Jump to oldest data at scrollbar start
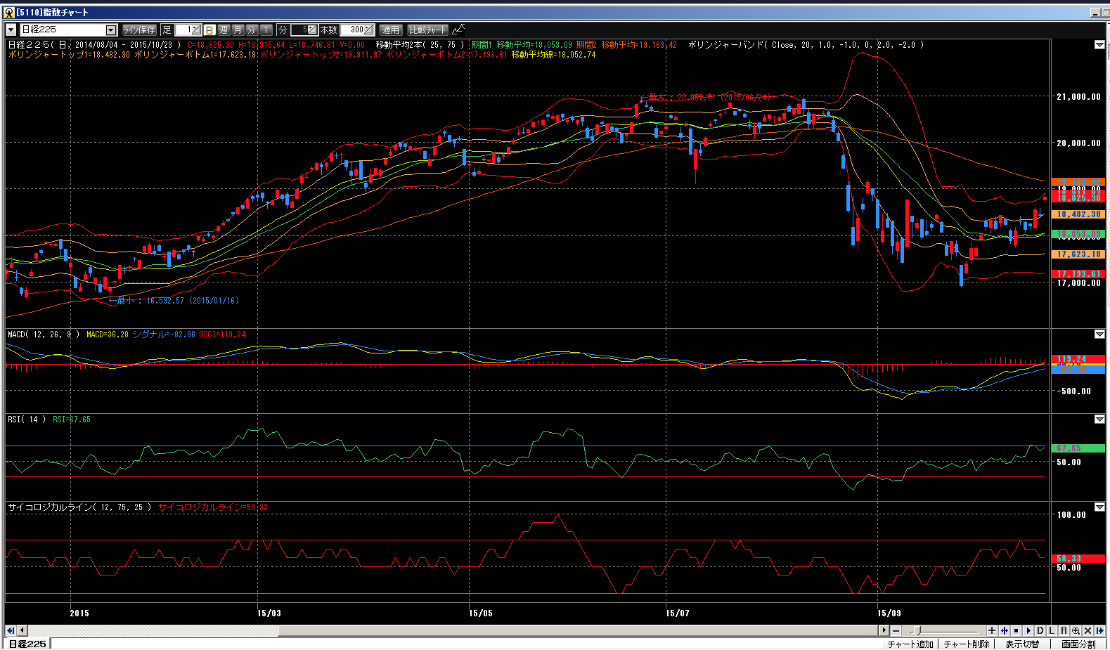This screenshot has width=1110, height=650. (x=11, y=630)
